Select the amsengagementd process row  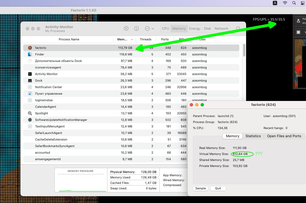105,159
